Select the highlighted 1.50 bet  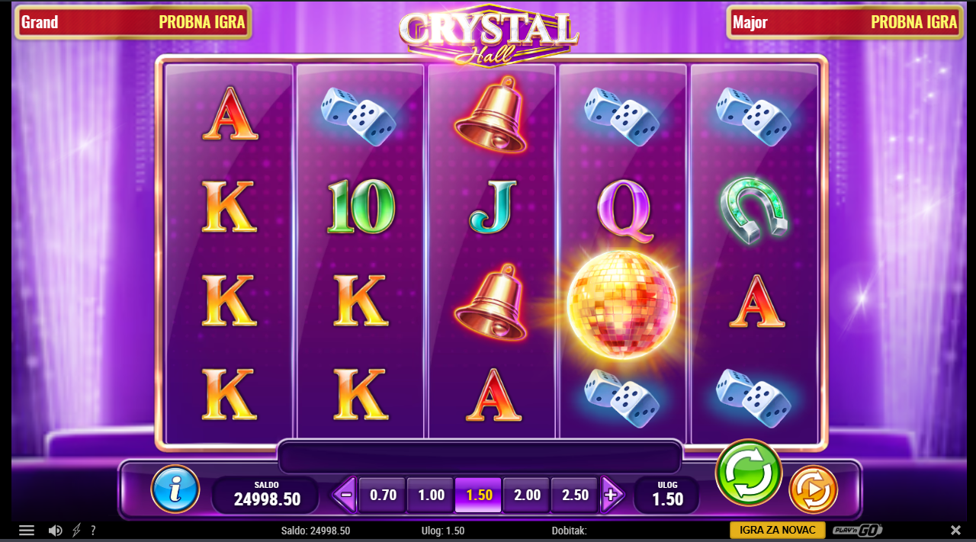pyautogui.click(x=479, y=495)
